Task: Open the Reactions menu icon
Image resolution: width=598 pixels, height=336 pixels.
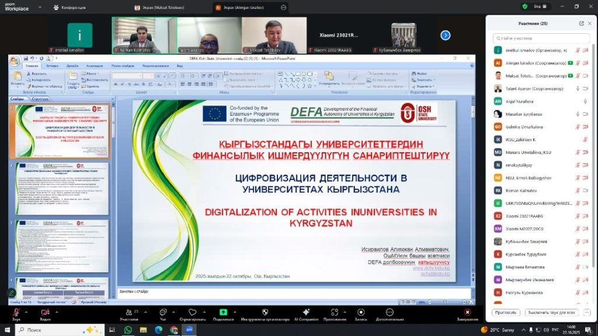Action: [x=192, y=313]
